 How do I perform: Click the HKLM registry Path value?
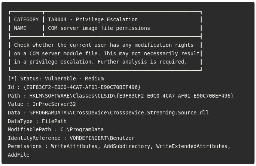[131, 96]
